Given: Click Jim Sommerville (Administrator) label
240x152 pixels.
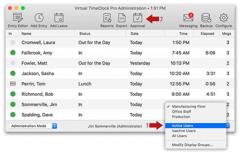Looking at the screenshot, I should coord(115,126).
